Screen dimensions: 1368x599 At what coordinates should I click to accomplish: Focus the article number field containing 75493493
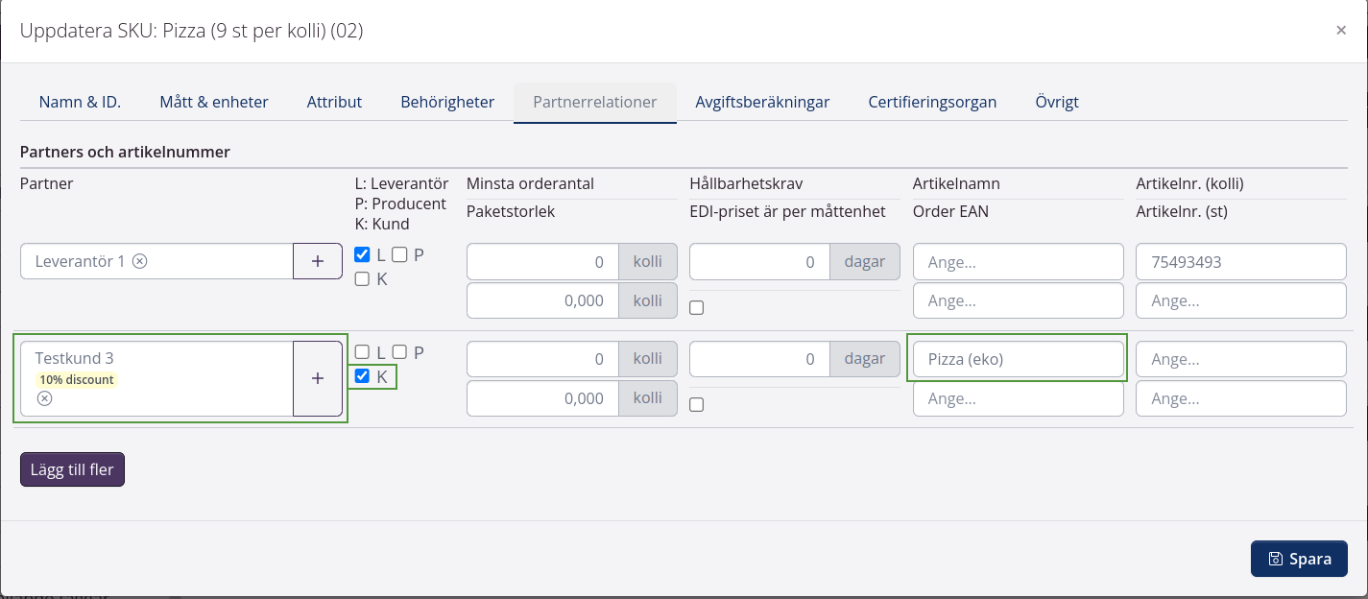point(1240,261)
